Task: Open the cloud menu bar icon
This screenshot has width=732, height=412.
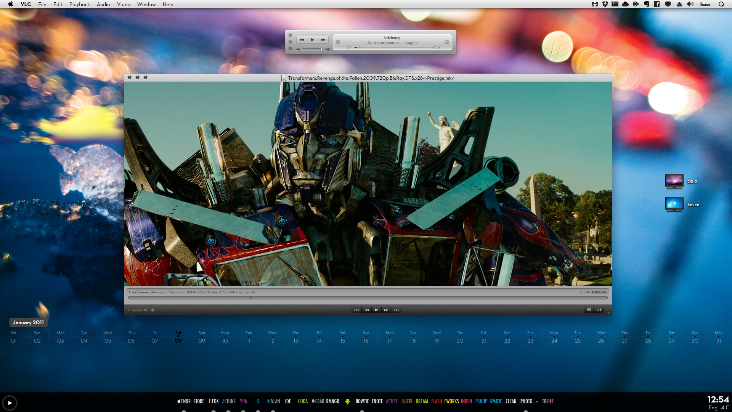Action: tap(625, 4)
